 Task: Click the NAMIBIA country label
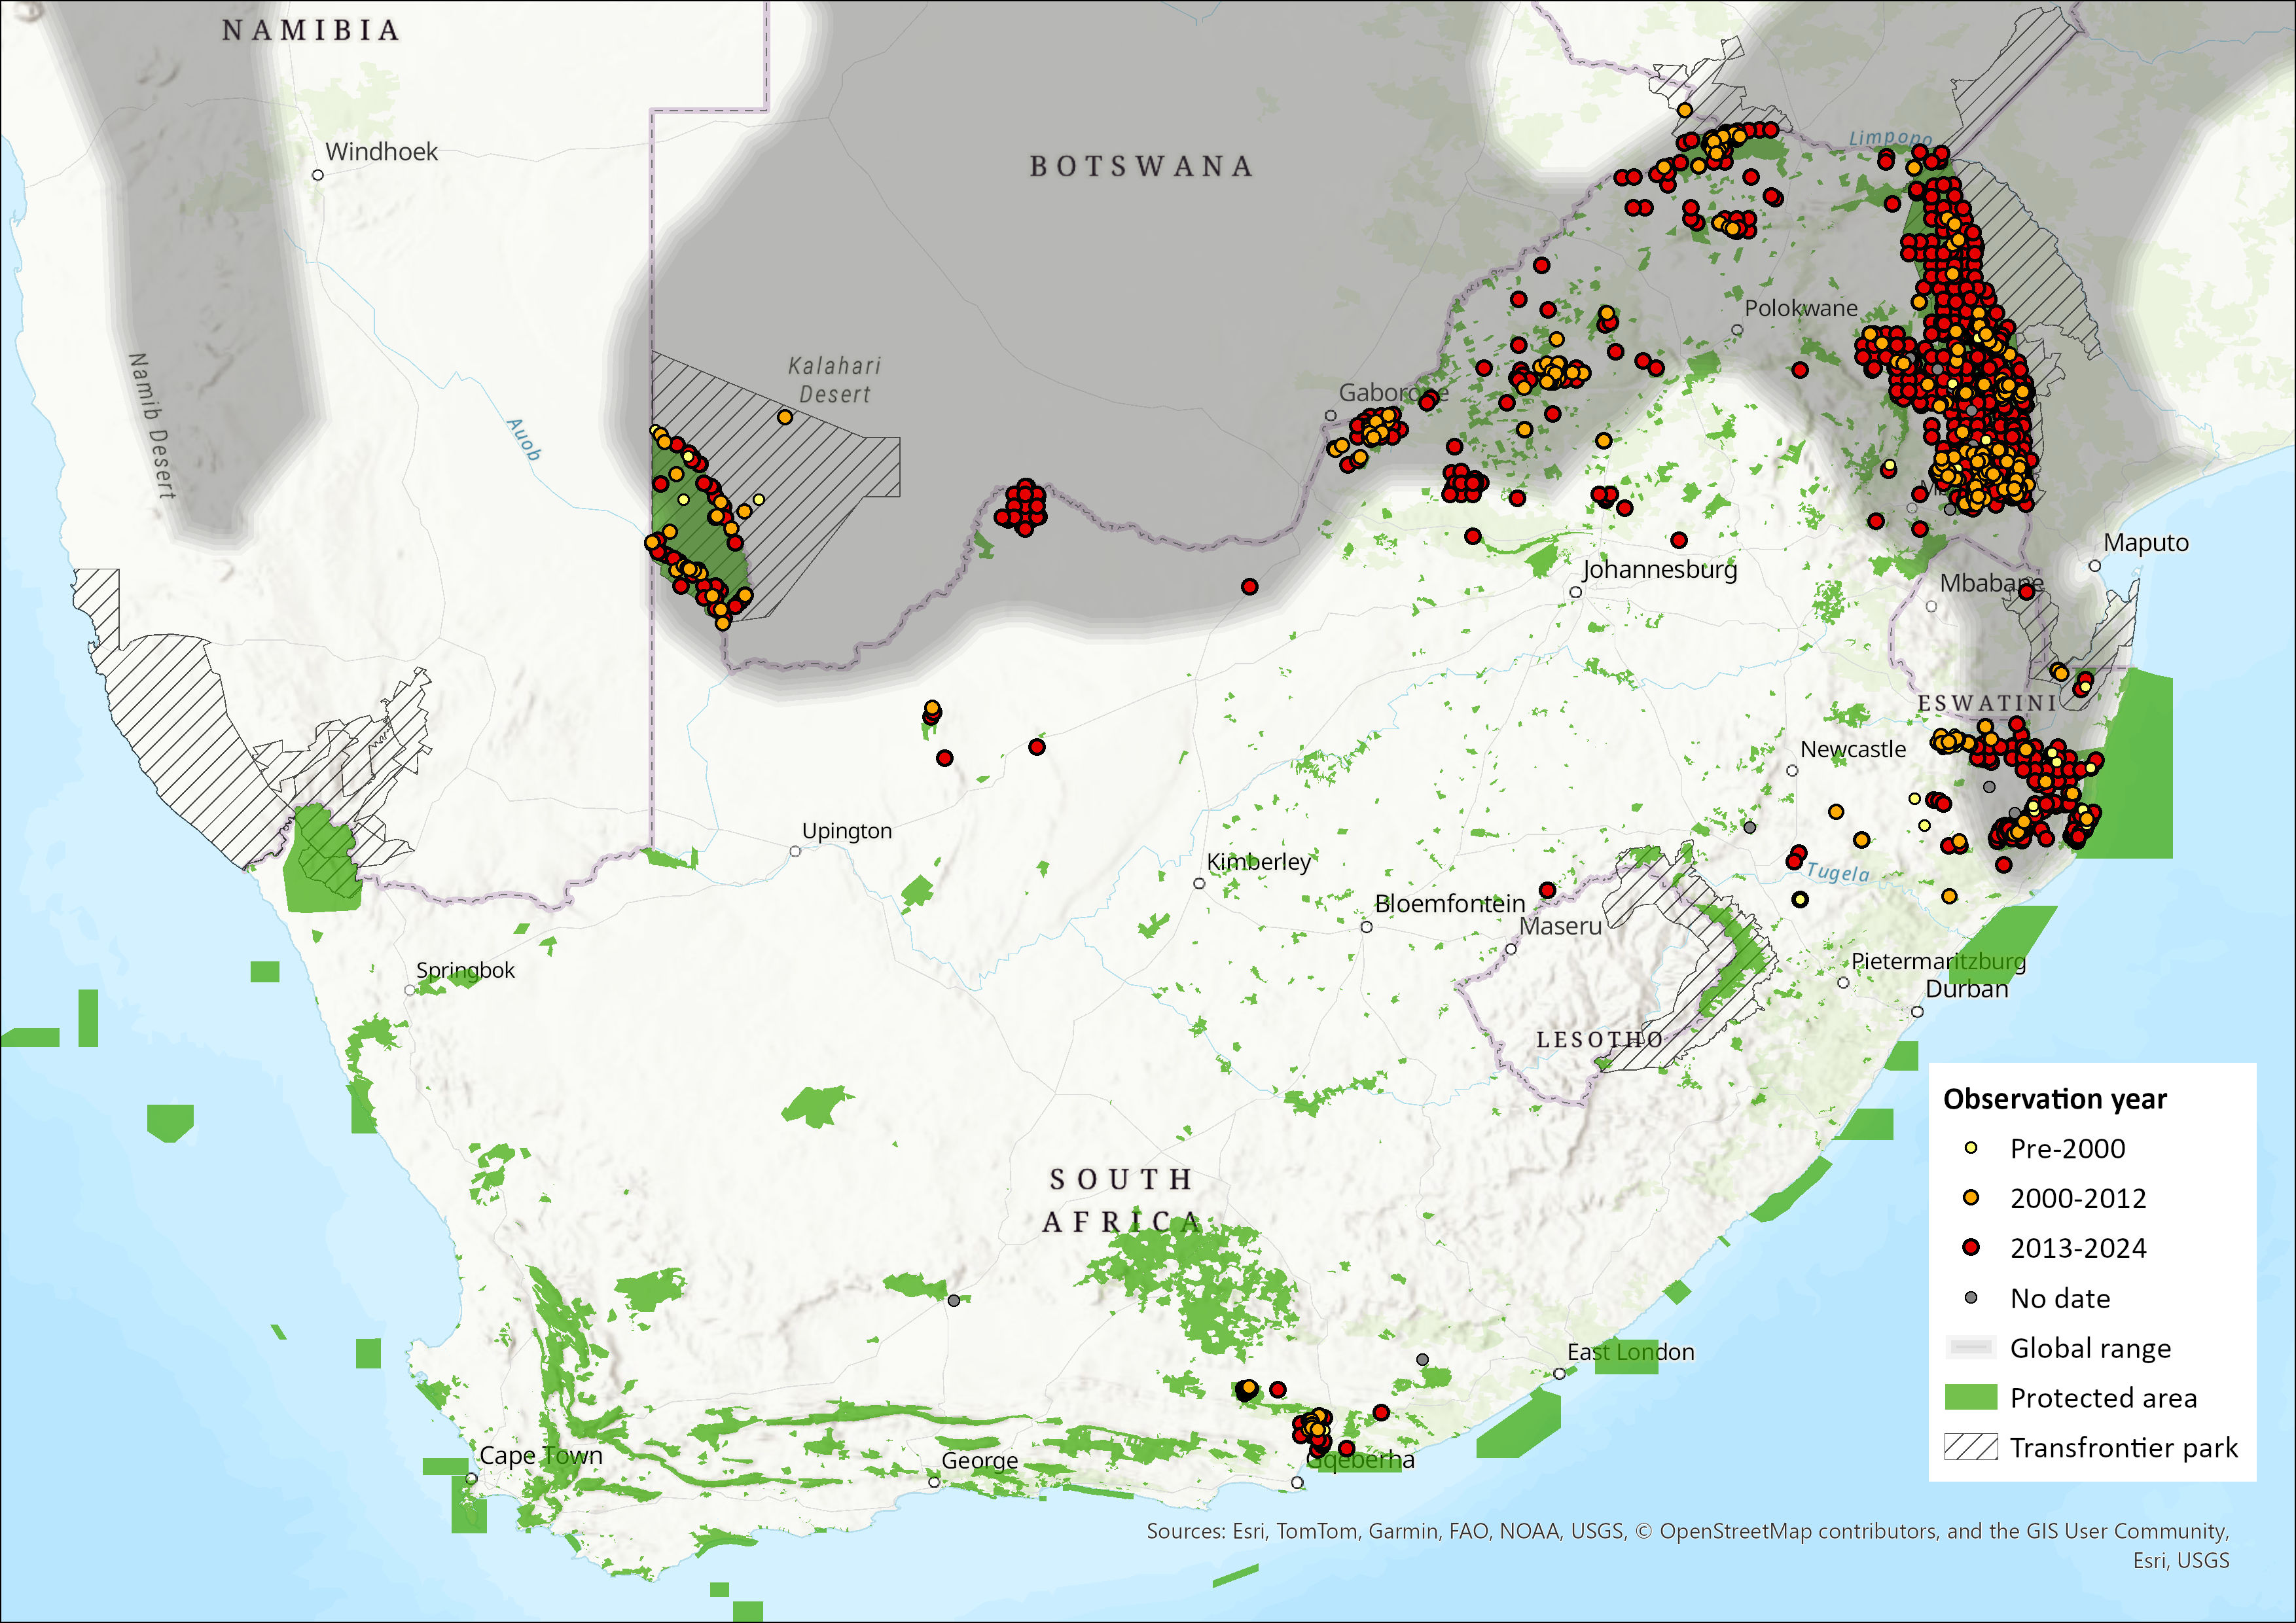[x=310, y=31]
